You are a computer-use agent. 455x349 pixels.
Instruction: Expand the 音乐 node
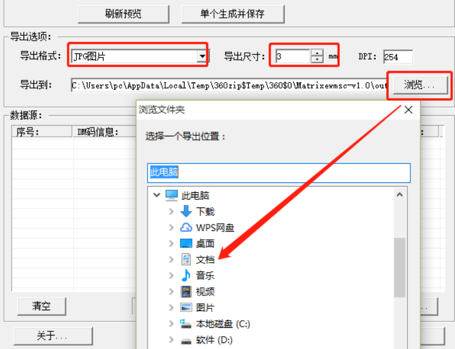pyautogui.click(x=172, y=276)
